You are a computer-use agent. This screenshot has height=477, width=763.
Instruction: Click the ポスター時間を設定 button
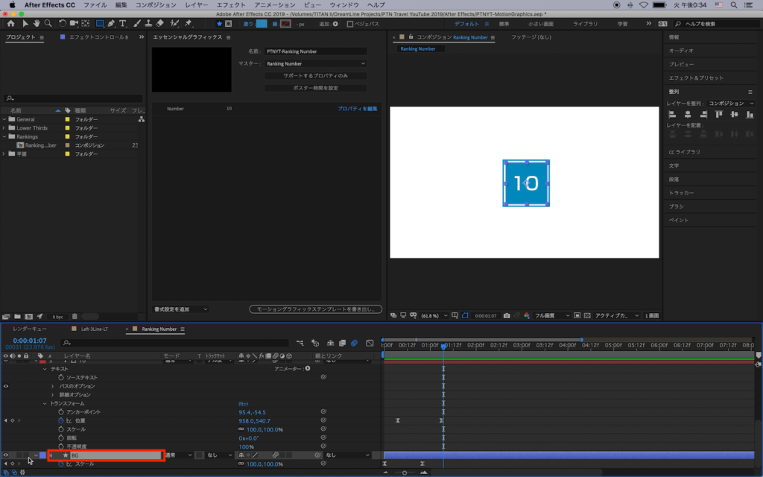316,88
